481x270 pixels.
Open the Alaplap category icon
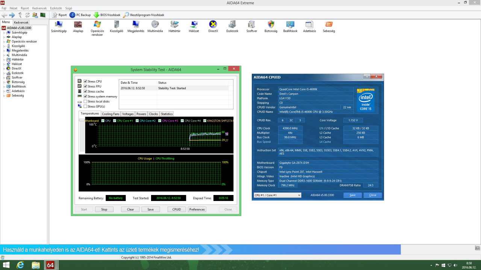click(78, 27)
